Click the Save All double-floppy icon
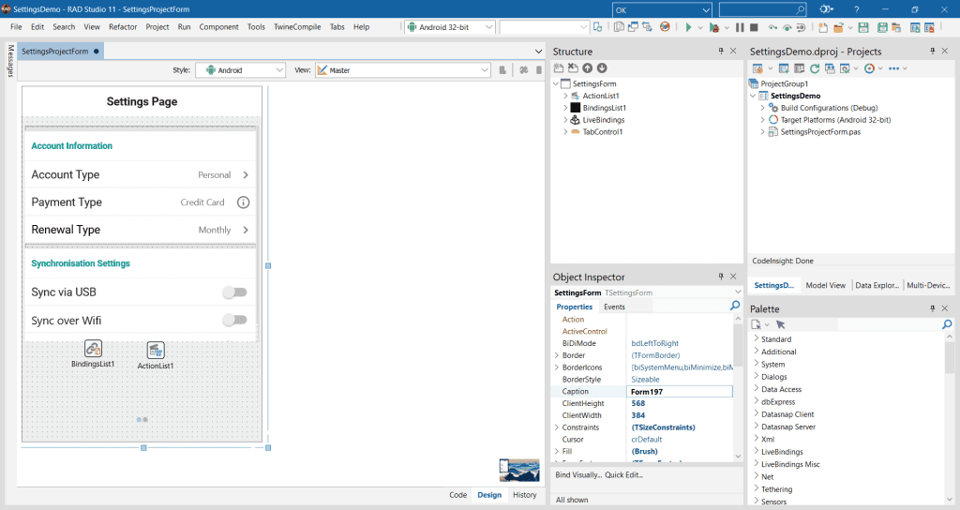960x510 pixels. point(882,27)
